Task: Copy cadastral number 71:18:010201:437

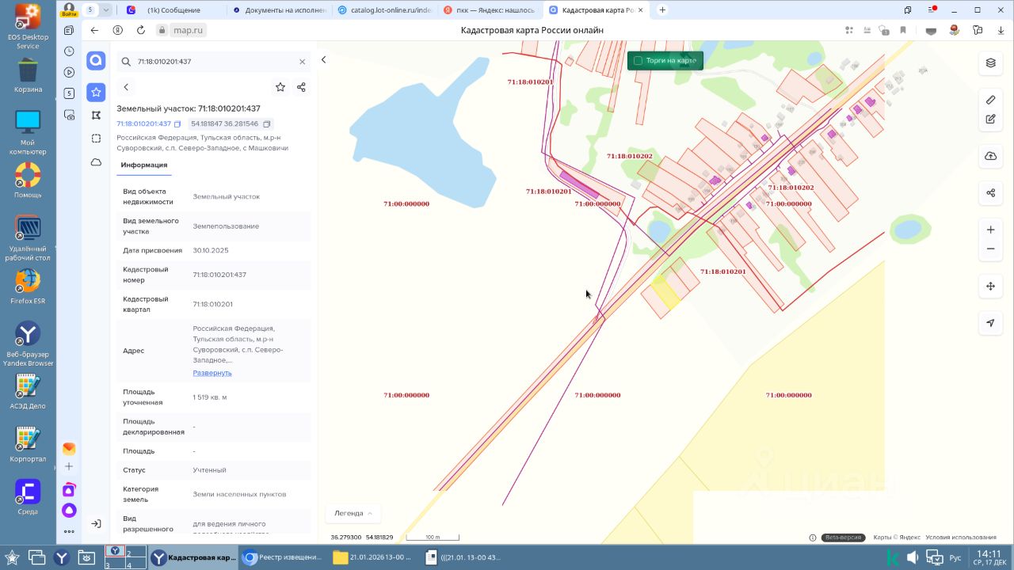Action: [x=177, y=124]
